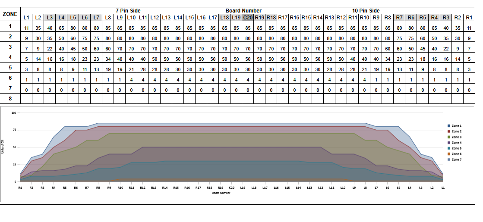Click the R10 label on chart x-axis

tap(120, 187)
